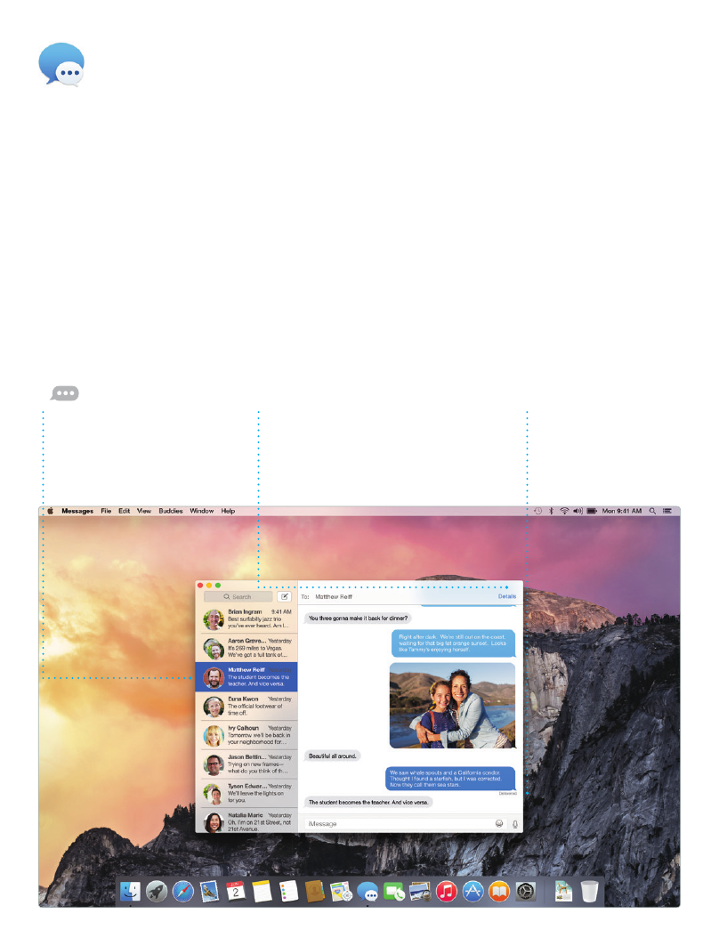Open System Preferences gear in Dock
Image resolution: width=719 pixels, height=946 pixels.
(525, 891)
